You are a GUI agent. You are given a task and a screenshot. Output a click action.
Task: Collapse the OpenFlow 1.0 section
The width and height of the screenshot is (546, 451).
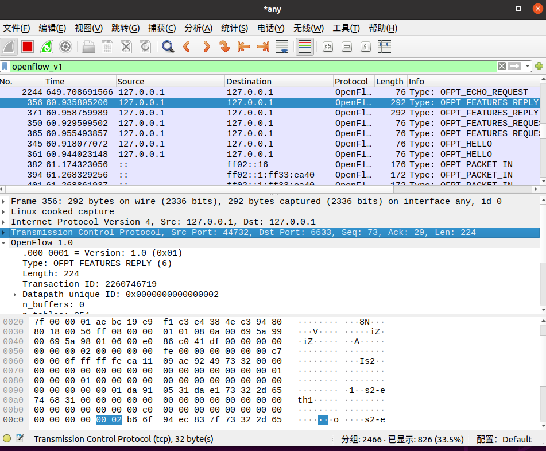pos(3,243)
